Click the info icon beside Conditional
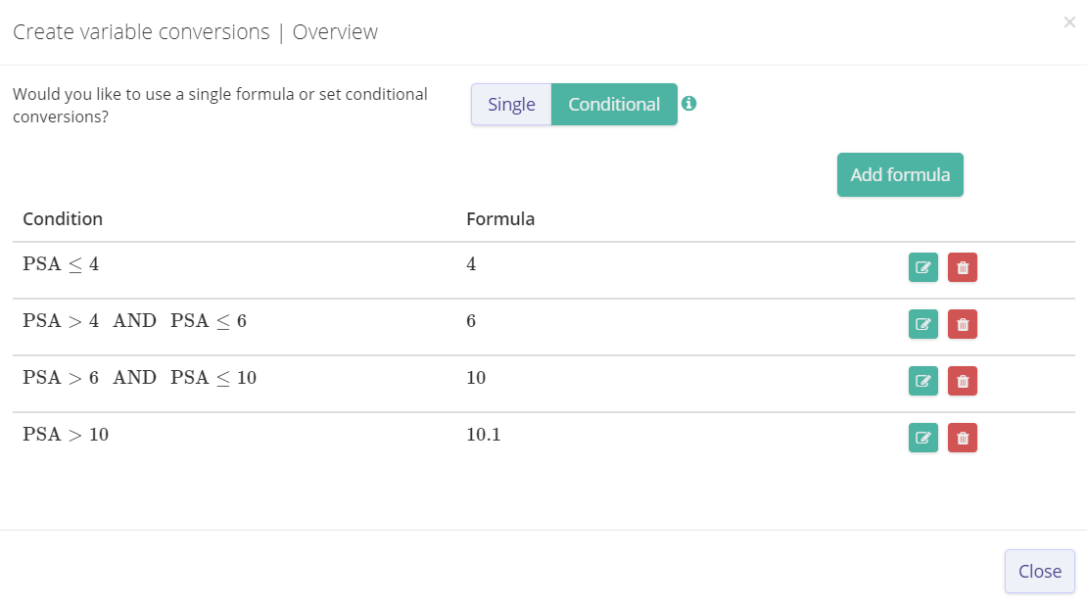Viewport: 1087px width, 607px height. 689,104
